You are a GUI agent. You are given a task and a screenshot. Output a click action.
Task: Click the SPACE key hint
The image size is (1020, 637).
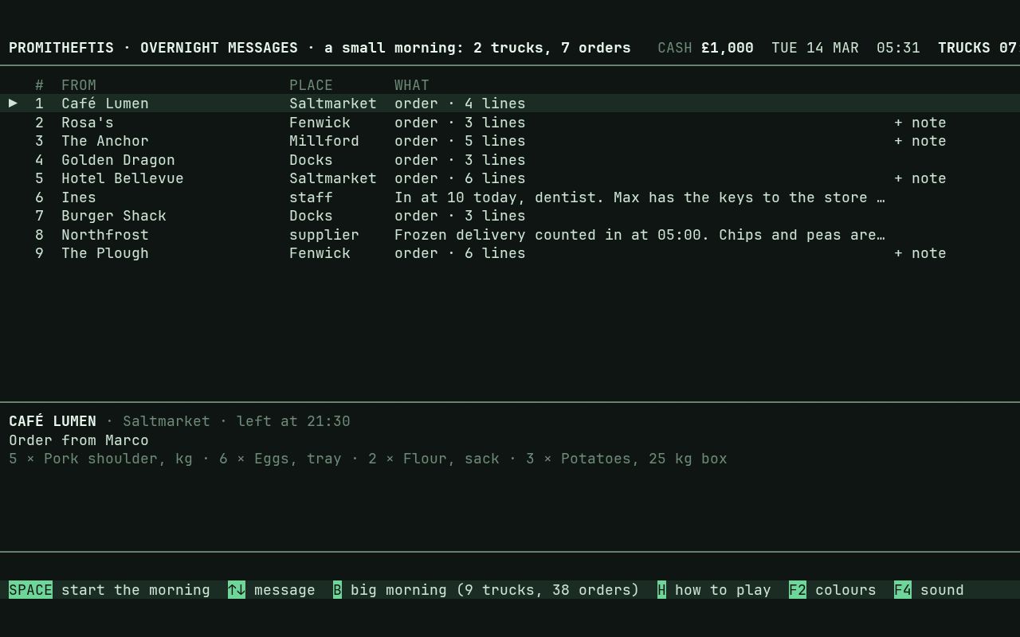30,590
